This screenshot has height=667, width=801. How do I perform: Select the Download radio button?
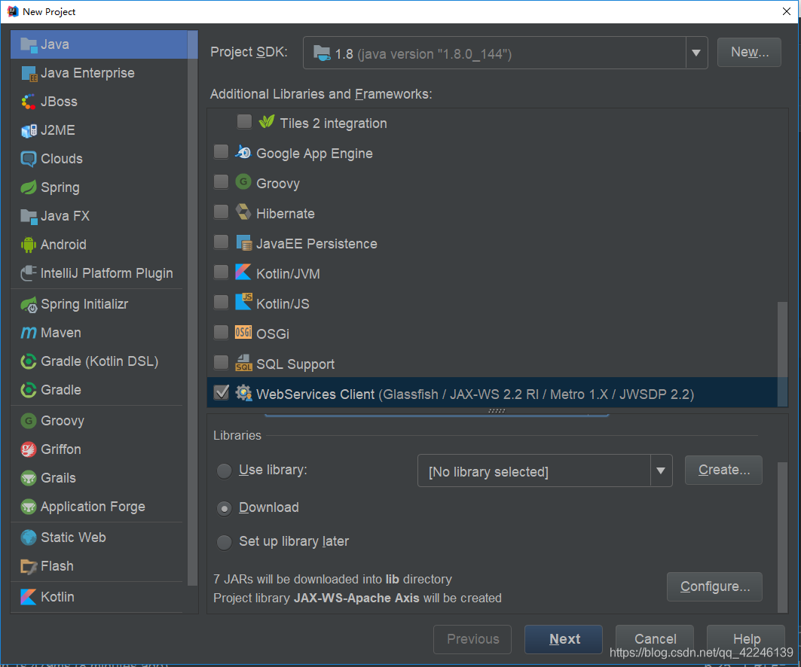coord(225,509)
